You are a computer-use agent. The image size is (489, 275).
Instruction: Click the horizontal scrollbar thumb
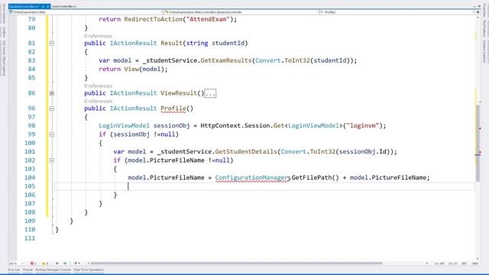tap(236, 264)
